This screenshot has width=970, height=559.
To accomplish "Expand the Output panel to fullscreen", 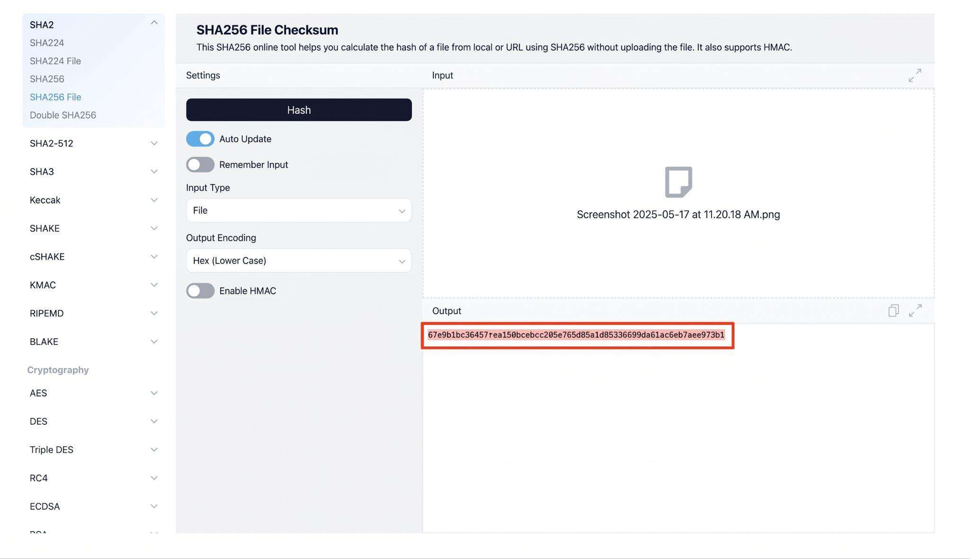I will coord(915,311).
